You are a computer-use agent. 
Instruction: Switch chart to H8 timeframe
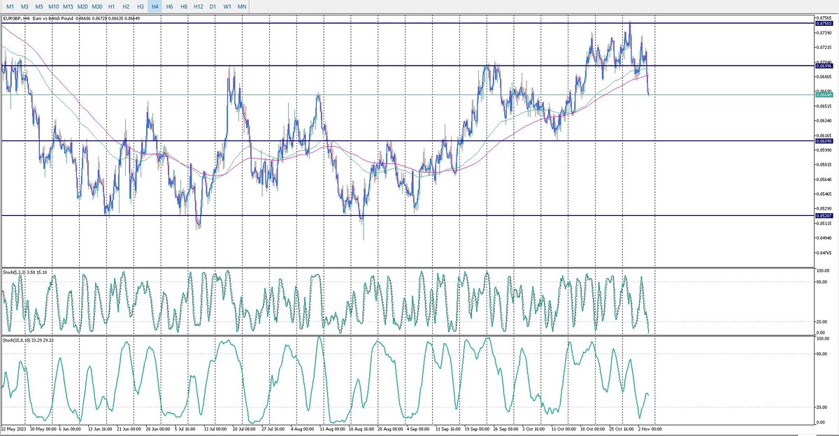click(184, 6)
